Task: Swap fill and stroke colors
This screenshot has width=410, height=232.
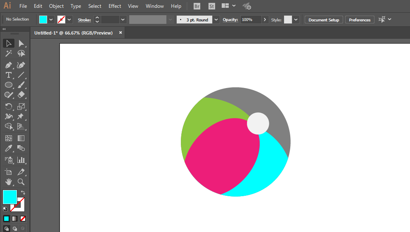Action: [x=23, y=193]
